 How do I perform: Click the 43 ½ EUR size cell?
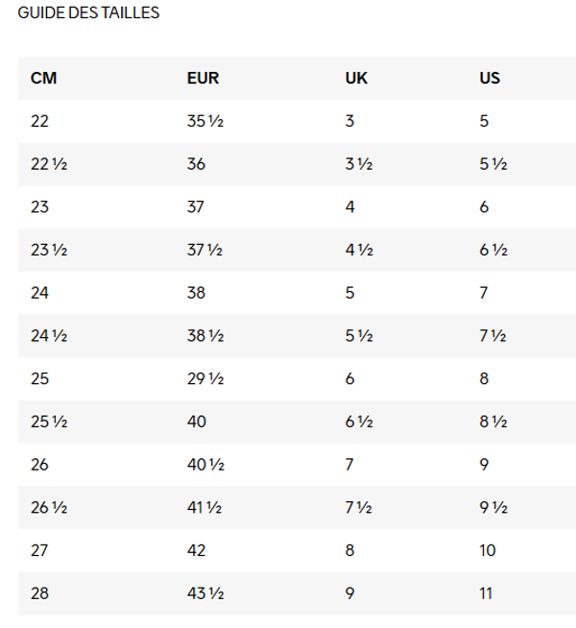(x=204, y=593)
